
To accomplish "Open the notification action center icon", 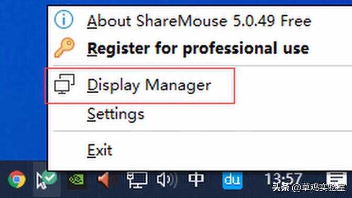I will click(x=336, y=179).
